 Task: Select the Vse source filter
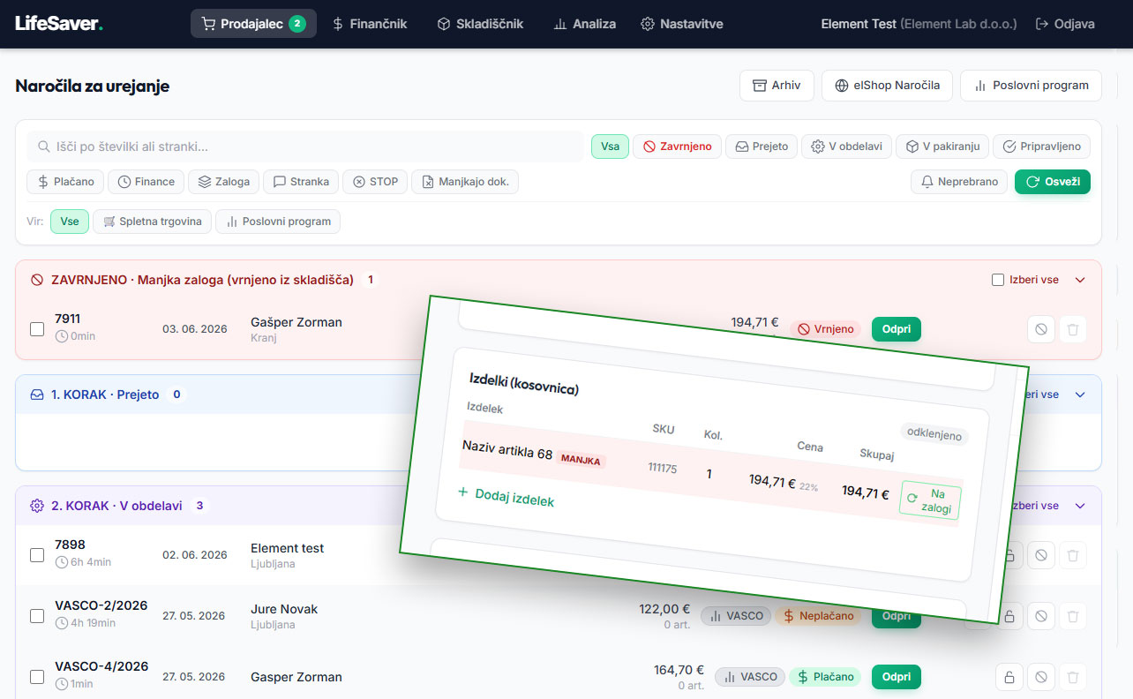pos(70,222)
